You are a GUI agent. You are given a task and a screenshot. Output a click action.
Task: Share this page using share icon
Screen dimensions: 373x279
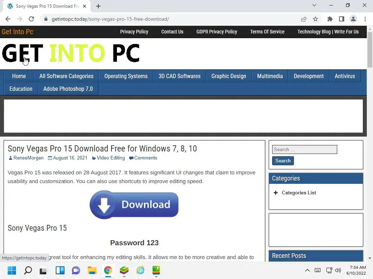click(304, 19)
